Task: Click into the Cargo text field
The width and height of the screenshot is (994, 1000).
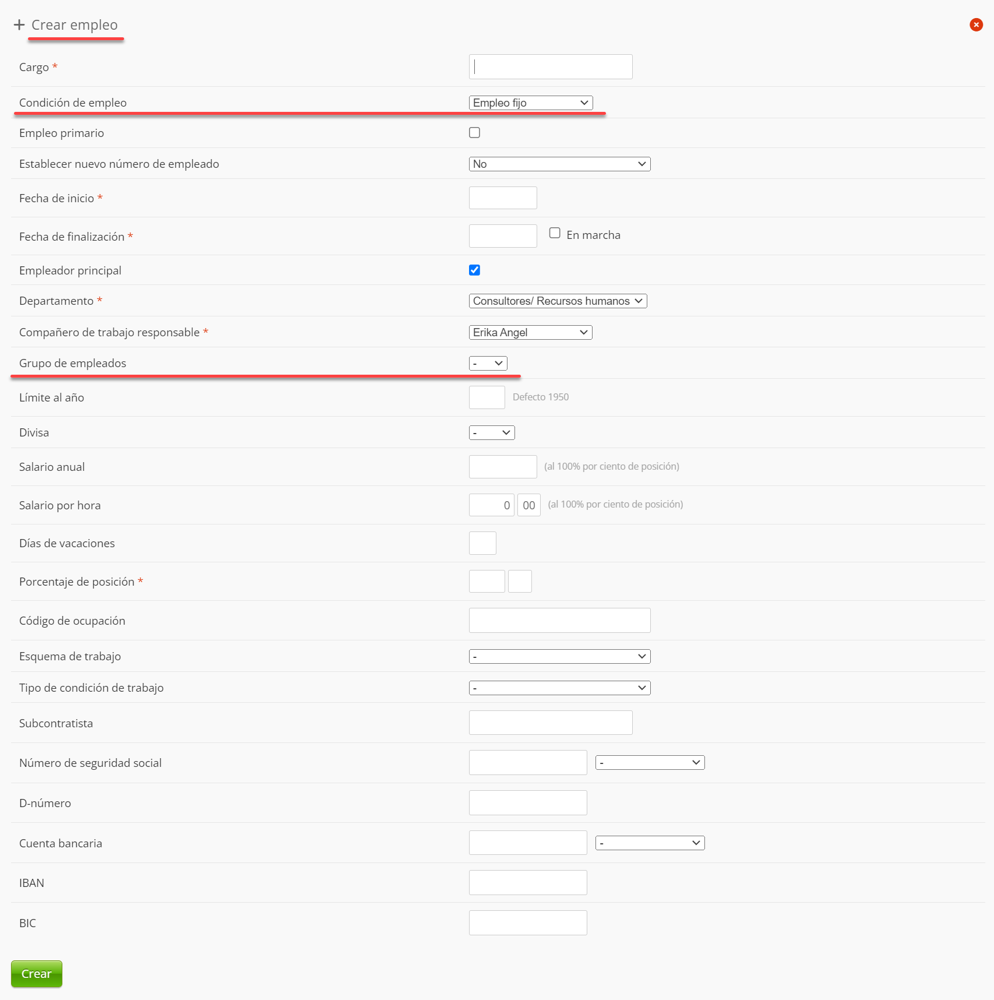Action: [x=551, y=67]
